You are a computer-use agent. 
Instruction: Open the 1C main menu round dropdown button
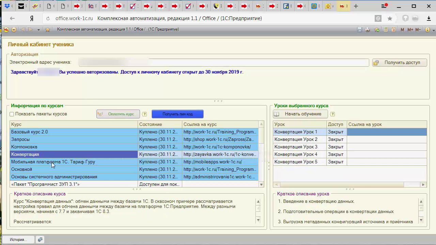point(14,30)
